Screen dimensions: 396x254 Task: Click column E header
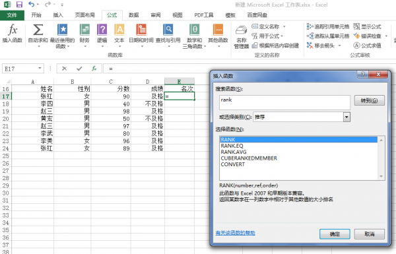coord(180,81)
